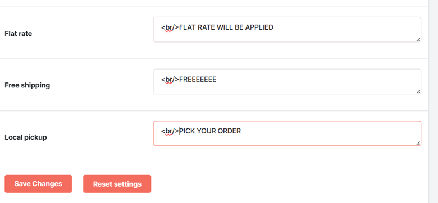Image resolution: width=438 pixels, height=203 pixels.
Task: Select the Flat rate label
Action: pyautogui.click(x=19, y=34)
